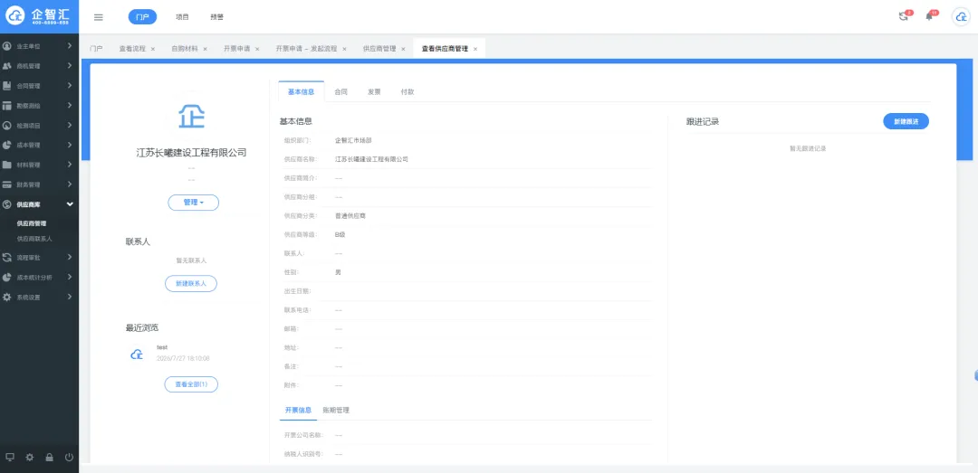Switch to the 供应商管理 page tab
The image size is (978, 473).
point(379,49)
